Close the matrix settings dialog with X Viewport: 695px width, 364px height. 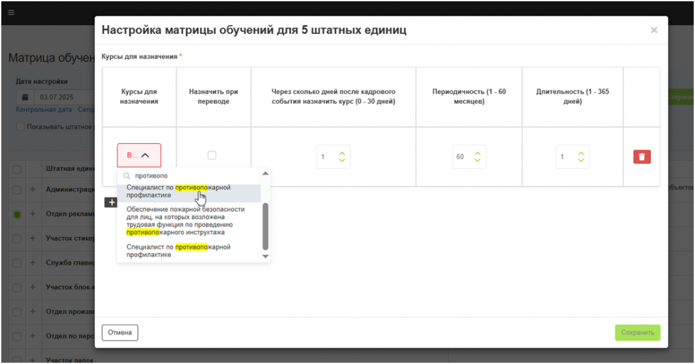point(654,31)
